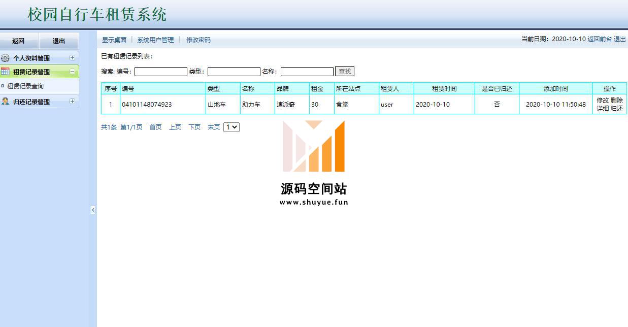This screenshot has height=327, width=628.
Task: Open 系统用户管理
Action: (155, 40)
